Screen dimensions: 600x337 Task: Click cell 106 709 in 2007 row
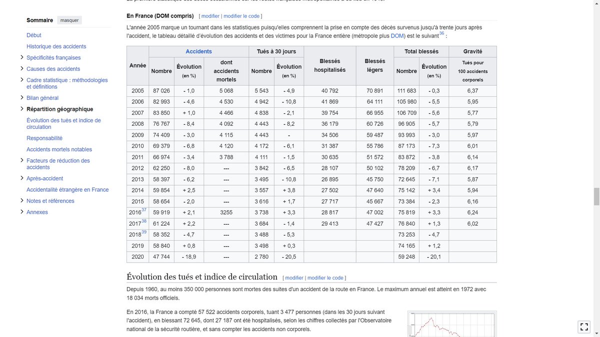[x=406, y=113]
